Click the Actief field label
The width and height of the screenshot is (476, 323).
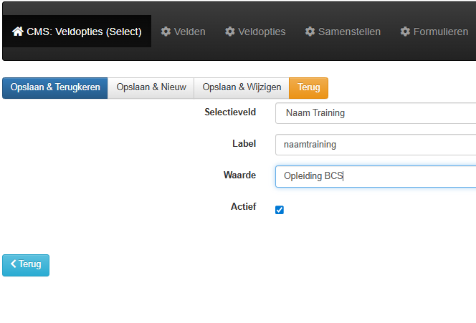[242, 207]
